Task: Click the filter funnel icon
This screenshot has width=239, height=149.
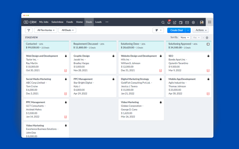Action: [29, 30]
